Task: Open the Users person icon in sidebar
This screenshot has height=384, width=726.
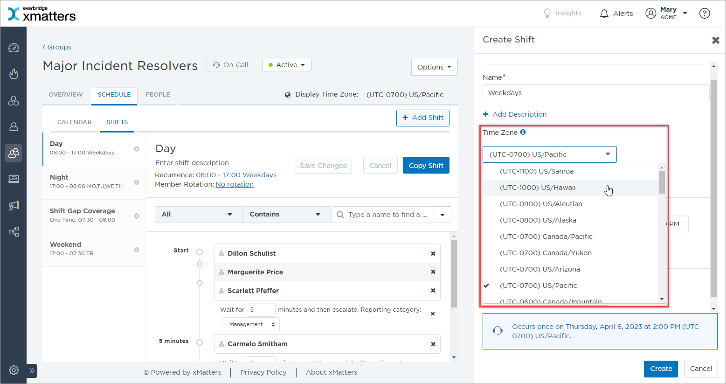Action: pyautogui.click(x=14, y=126)
